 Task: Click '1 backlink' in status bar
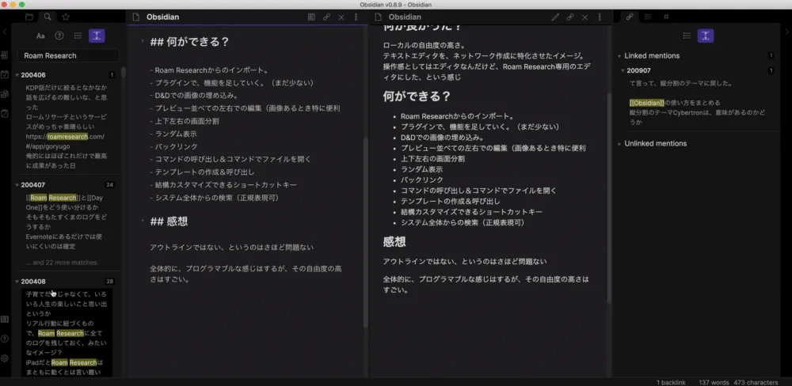(x=671, y=383)
